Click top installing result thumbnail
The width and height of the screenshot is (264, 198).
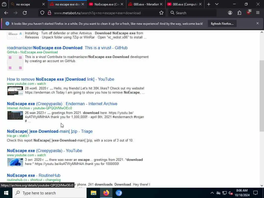coord(15,35)
